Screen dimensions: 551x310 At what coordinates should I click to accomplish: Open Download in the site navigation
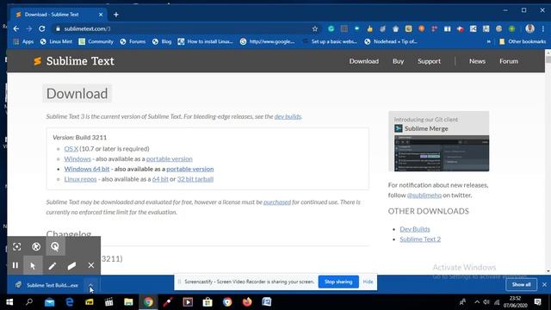364,61
